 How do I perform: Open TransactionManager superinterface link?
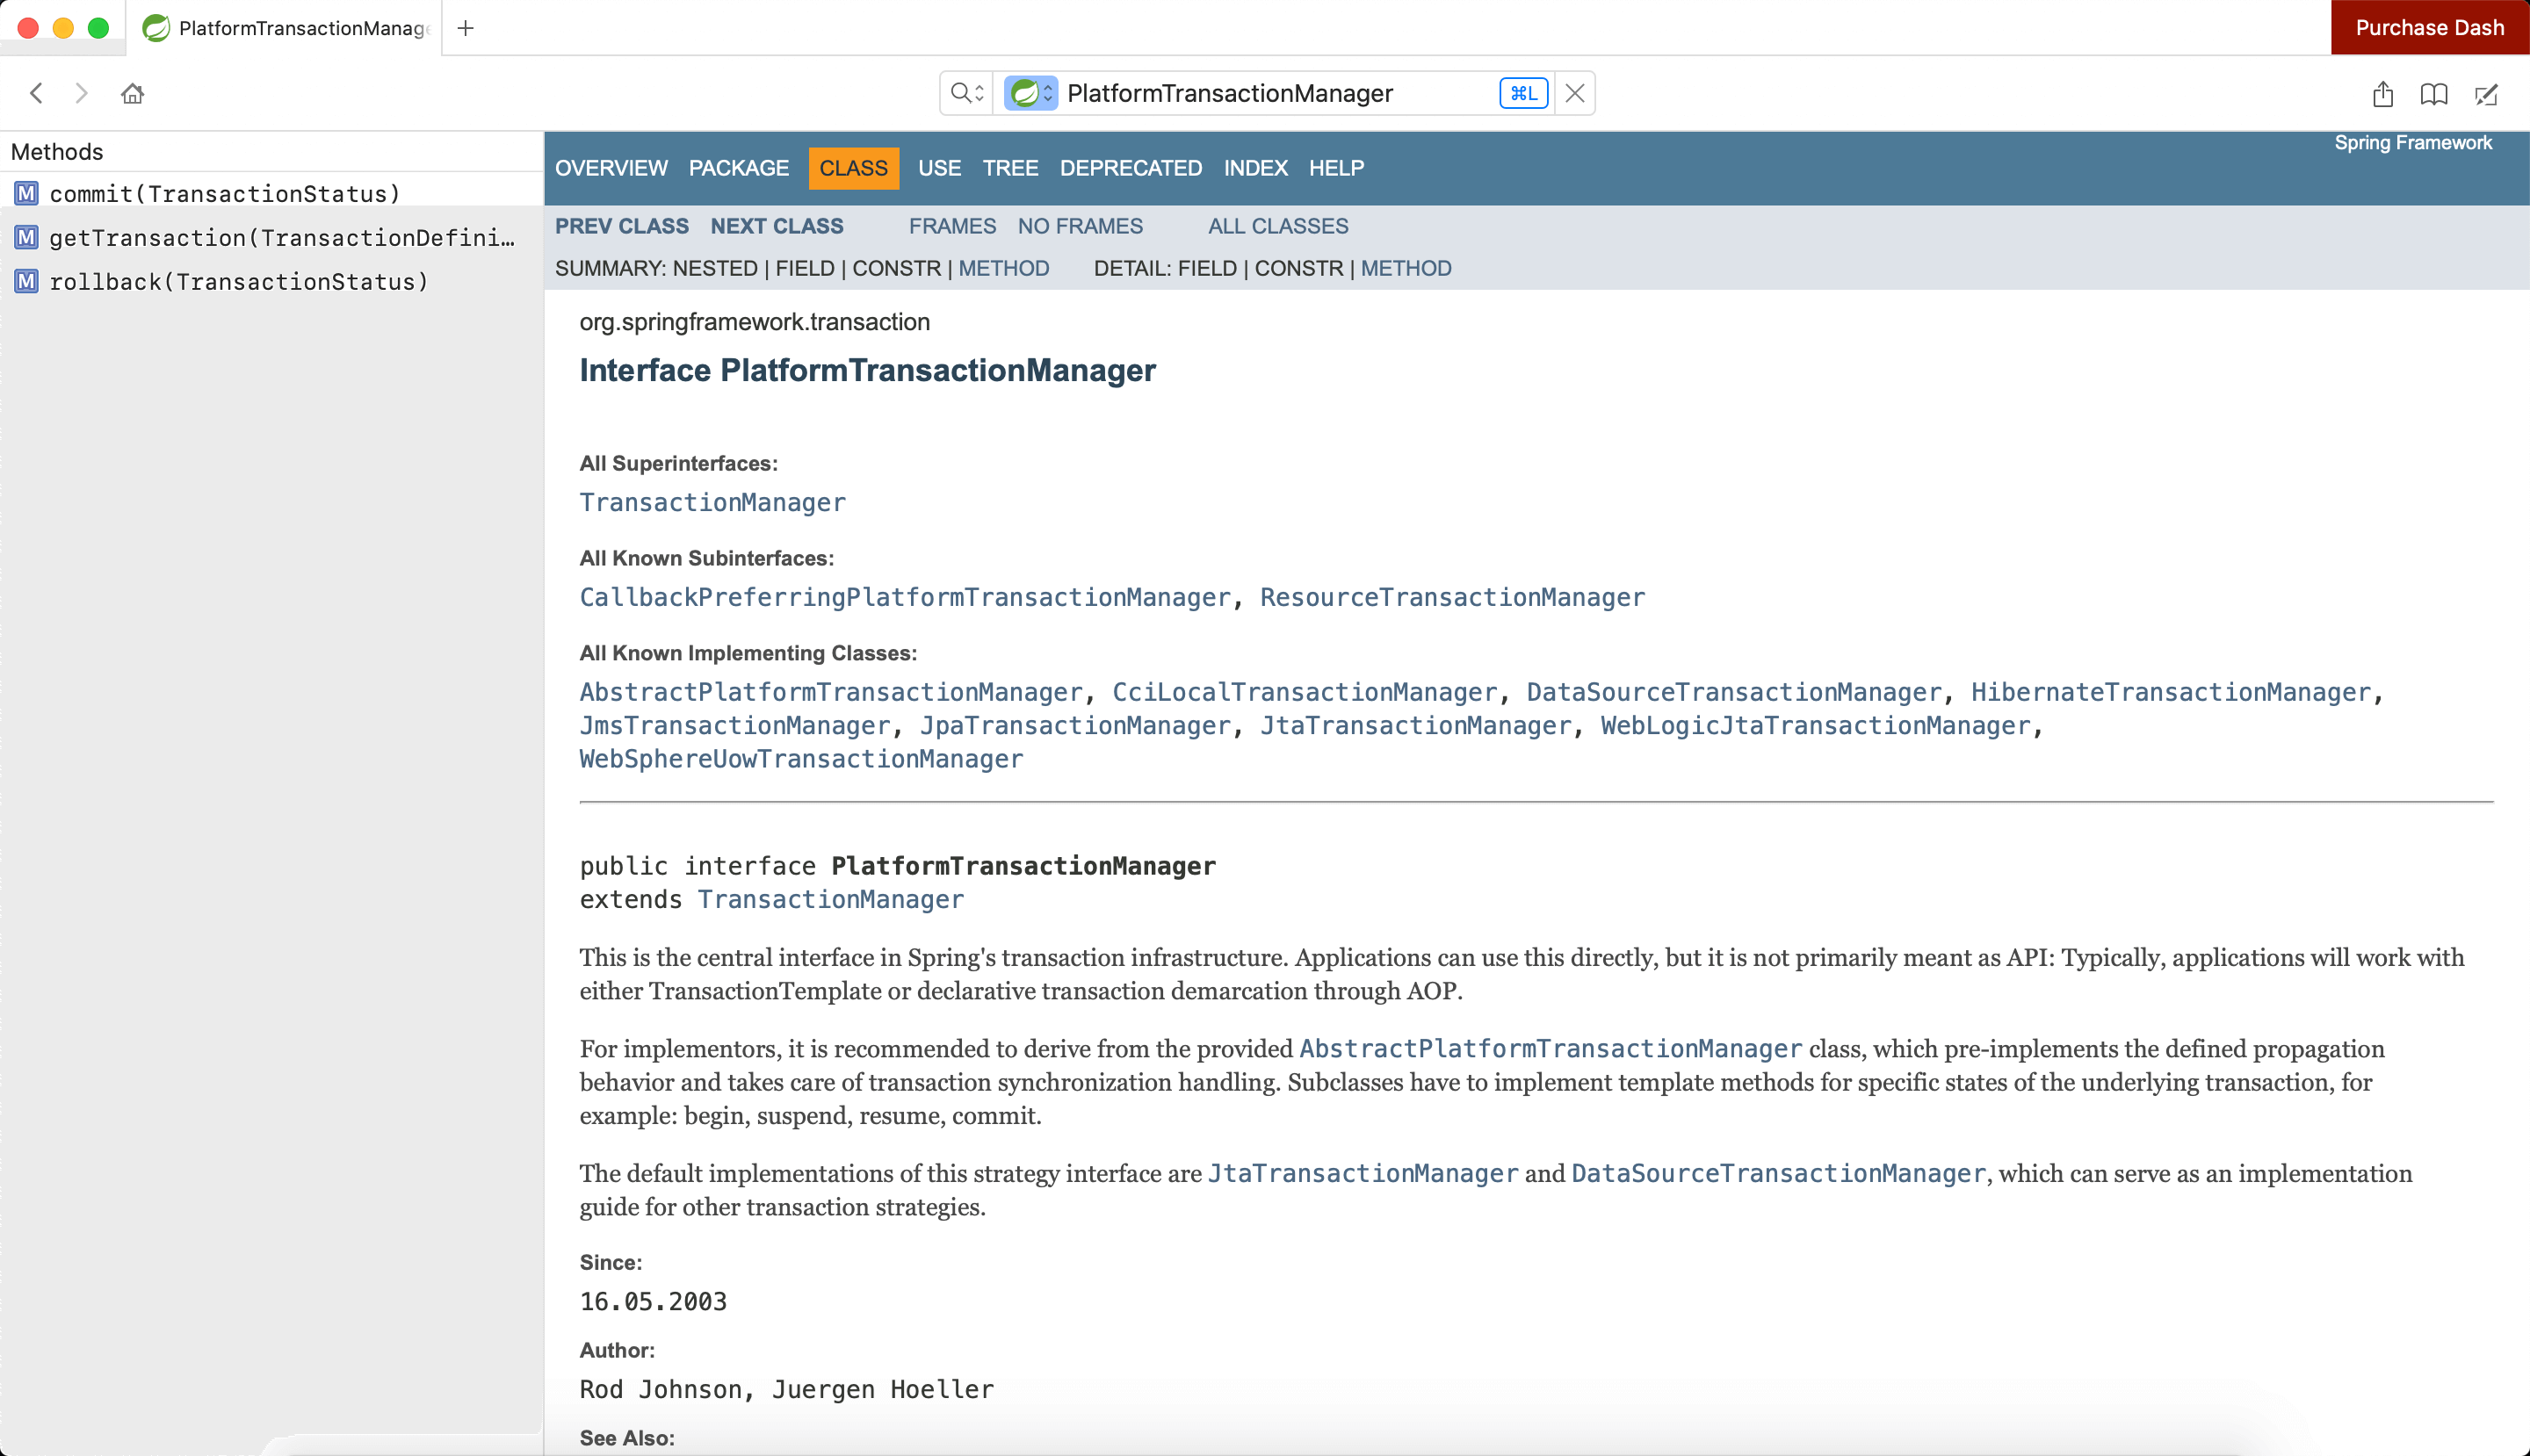711,504
